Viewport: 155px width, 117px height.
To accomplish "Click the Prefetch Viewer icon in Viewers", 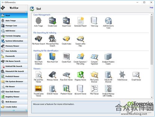I will point(66,89).
